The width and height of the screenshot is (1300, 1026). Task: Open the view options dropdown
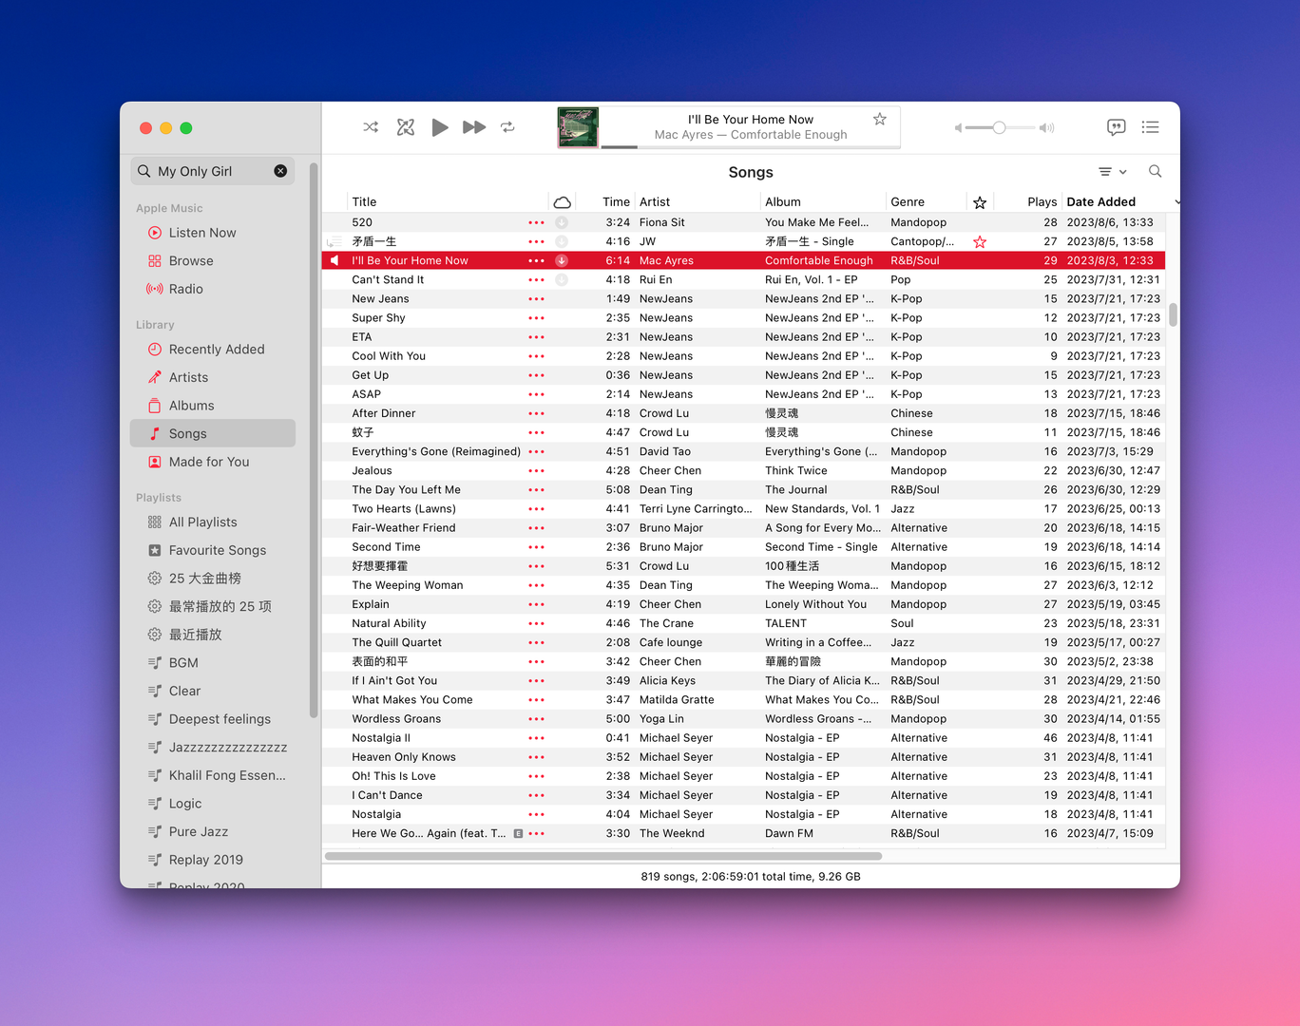(1112, 172)
